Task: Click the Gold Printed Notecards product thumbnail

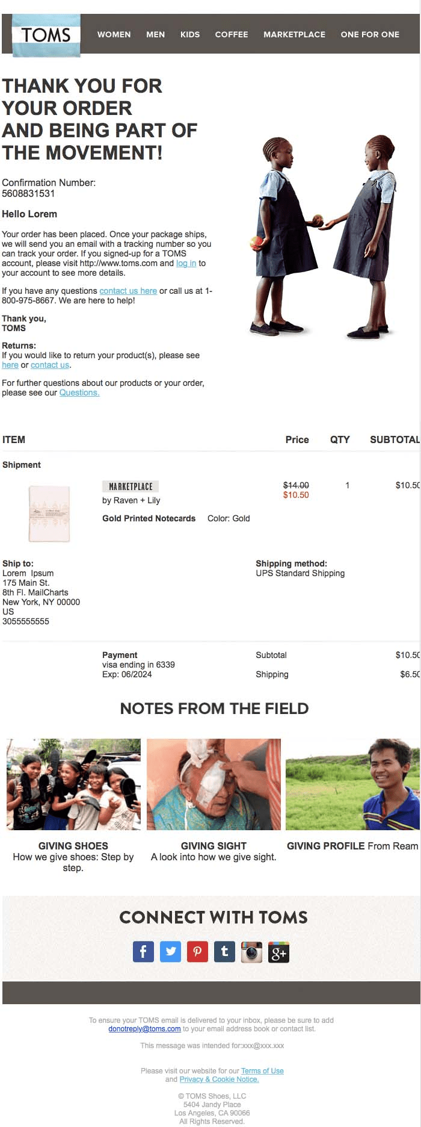Action: [49, 514]
